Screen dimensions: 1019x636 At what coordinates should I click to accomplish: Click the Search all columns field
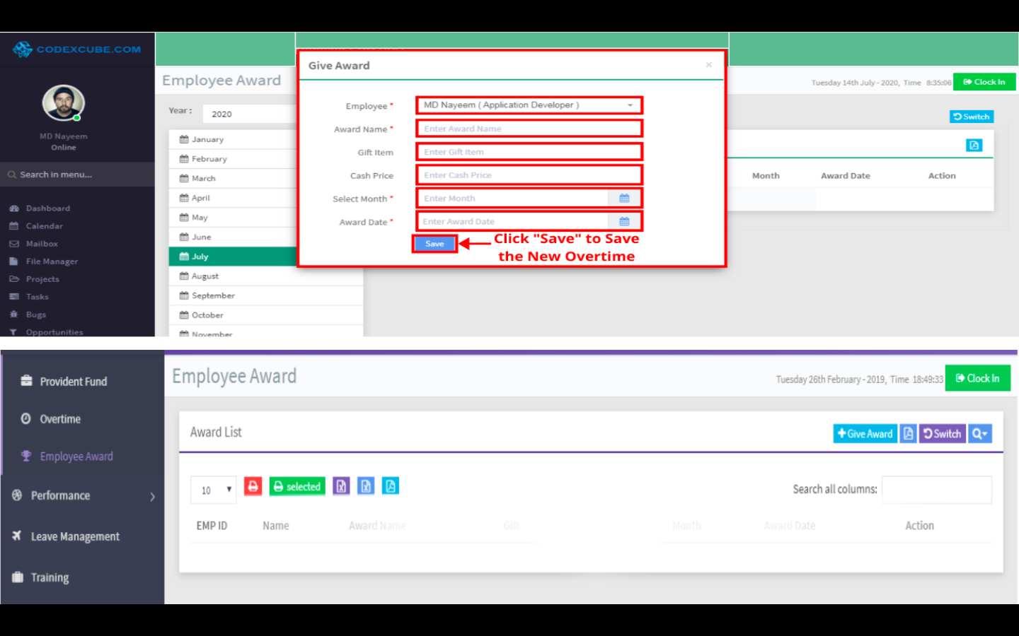click(936, 490)
